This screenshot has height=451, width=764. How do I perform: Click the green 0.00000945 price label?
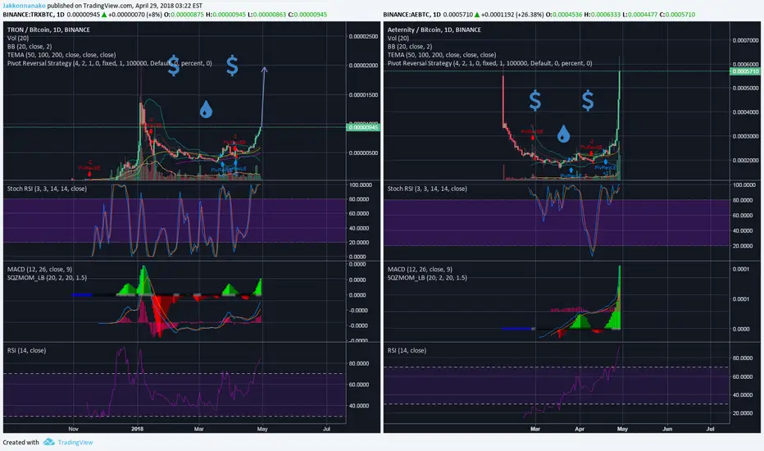(x=363, y=127)
